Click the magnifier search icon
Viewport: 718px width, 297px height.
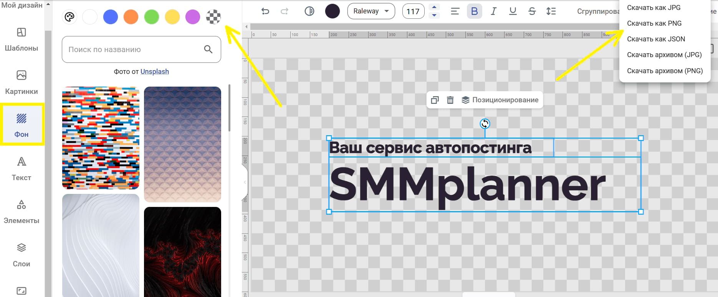208,49
